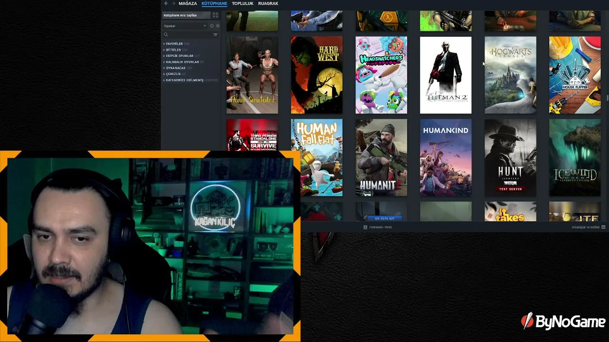Screen dimensions: 609x342
Task: Go back with the left arrow
Action: pos(166,3)
